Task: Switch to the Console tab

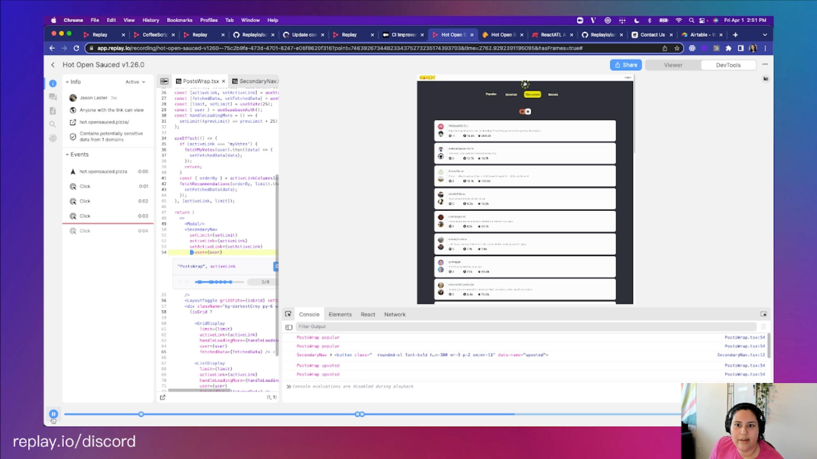Action: click(x=309, y=314)
